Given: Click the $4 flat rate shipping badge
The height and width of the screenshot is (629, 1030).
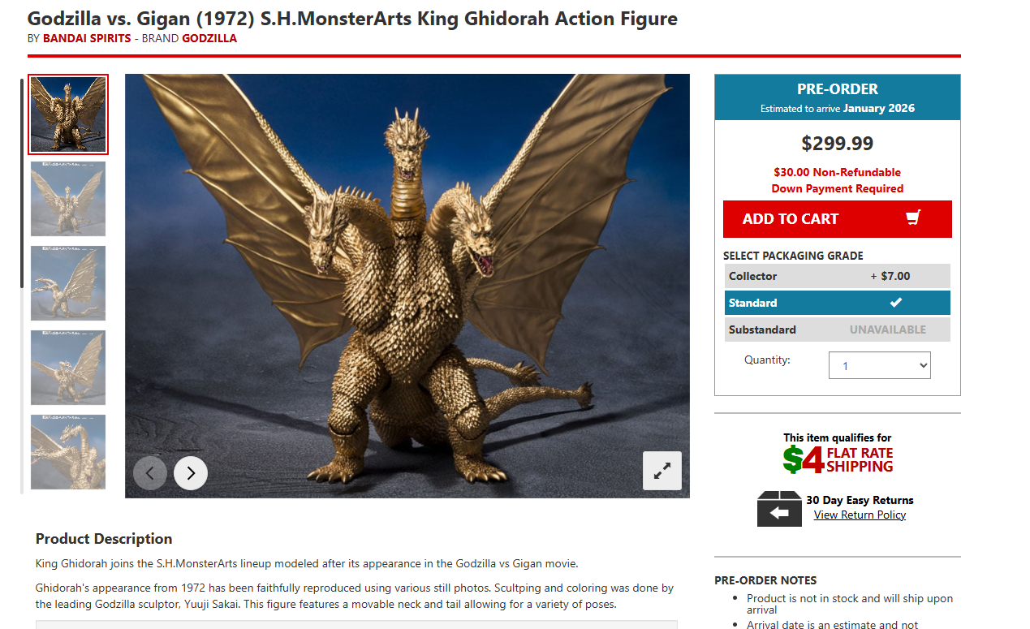Looking at the screenshot, I should click(x=838, y=459).
